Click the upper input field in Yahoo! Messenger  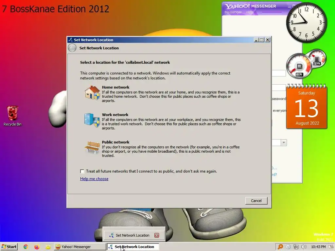click(279, 73)
